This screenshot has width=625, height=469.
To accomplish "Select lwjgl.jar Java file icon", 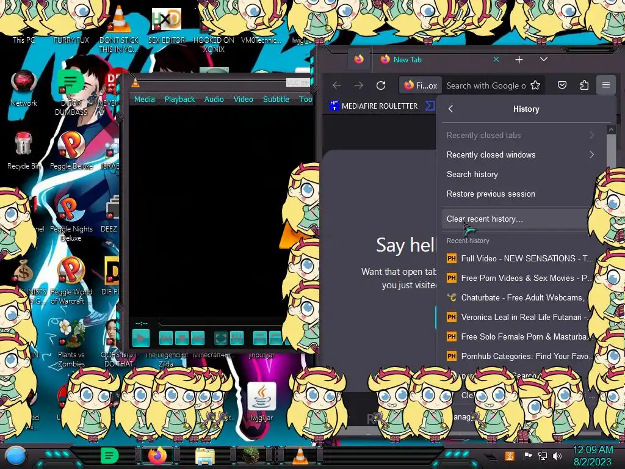I will coord(261,402).
